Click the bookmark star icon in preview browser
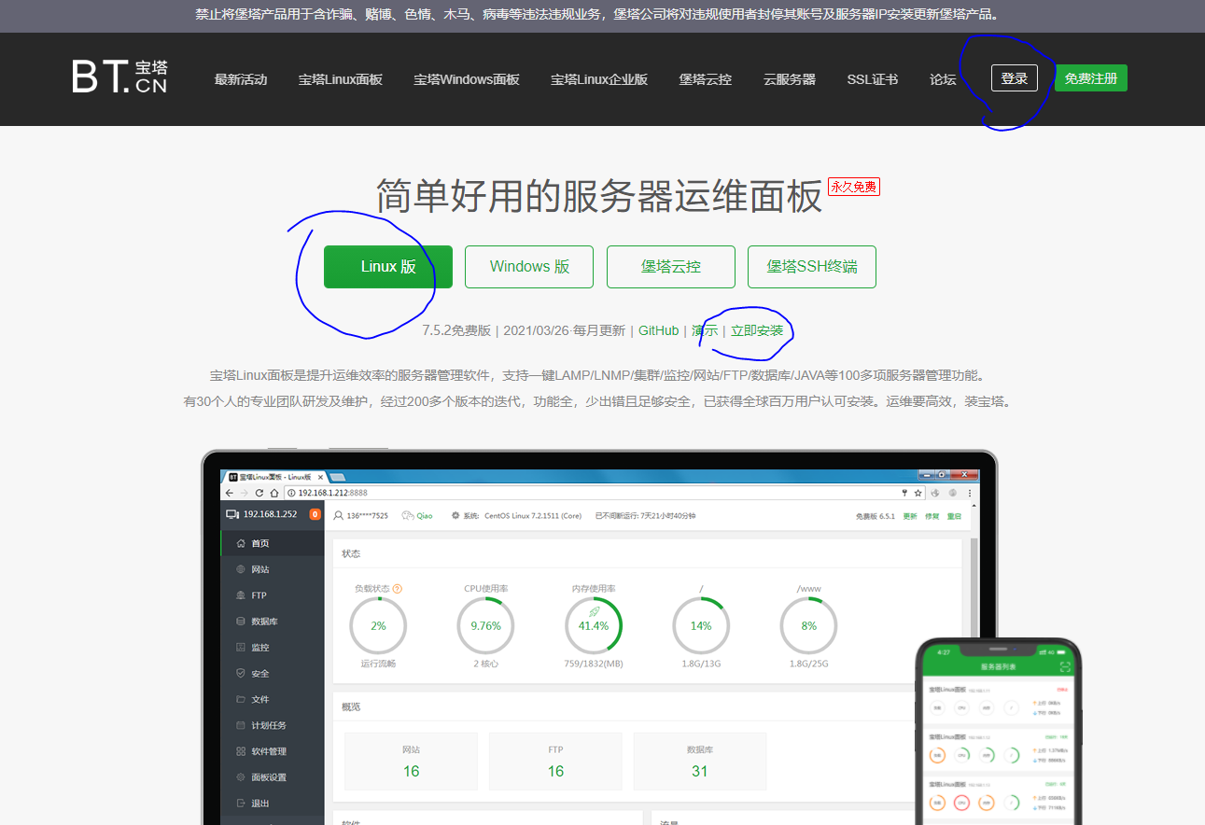 [918, 492]
